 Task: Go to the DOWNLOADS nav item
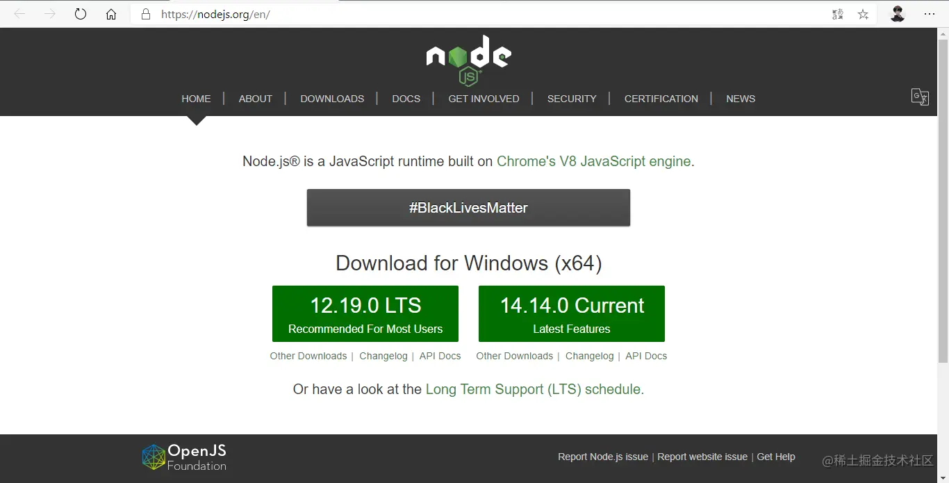(332, 99)
